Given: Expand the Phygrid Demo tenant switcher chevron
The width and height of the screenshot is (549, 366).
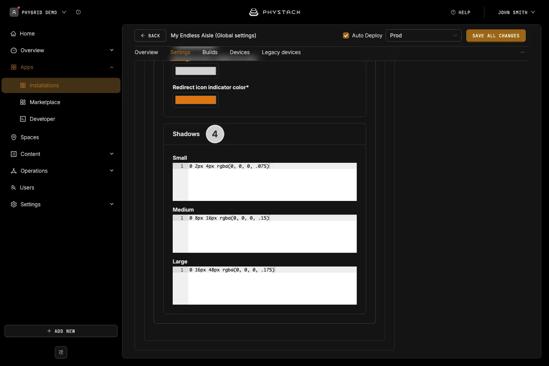Looking at the screenshot, I should tap(64, 12).
